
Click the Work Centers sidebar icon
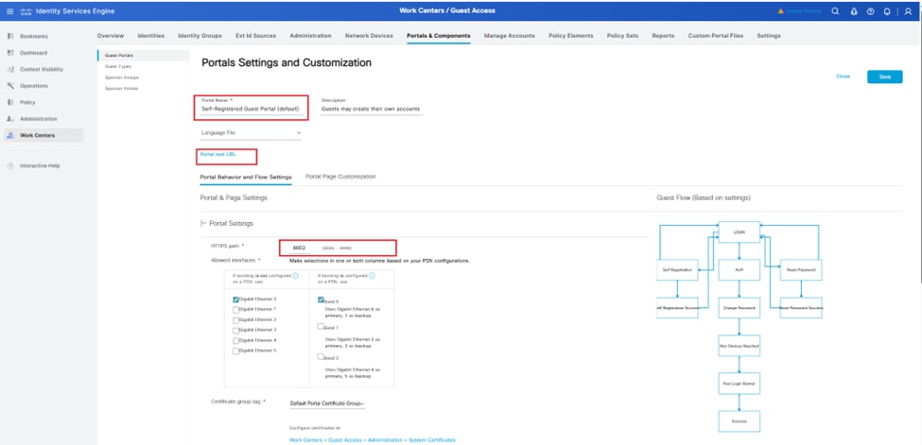point(10,135)
